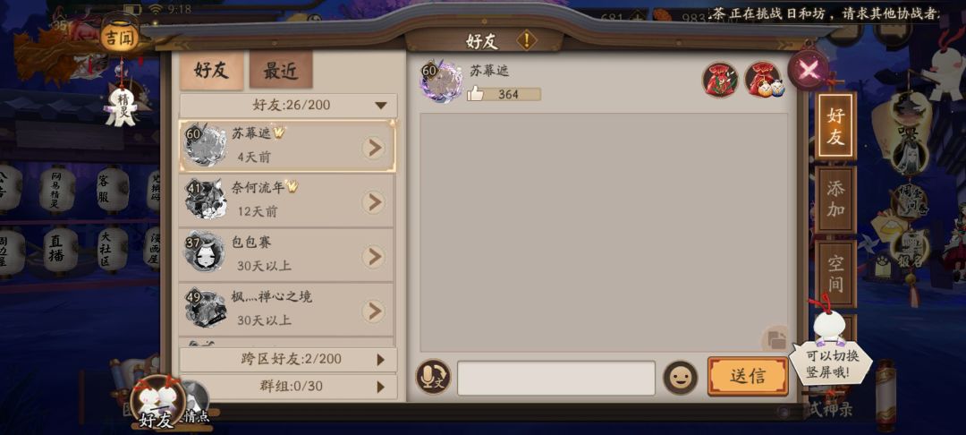
Task: Click the 送信 send button
Action: (748, 377)
